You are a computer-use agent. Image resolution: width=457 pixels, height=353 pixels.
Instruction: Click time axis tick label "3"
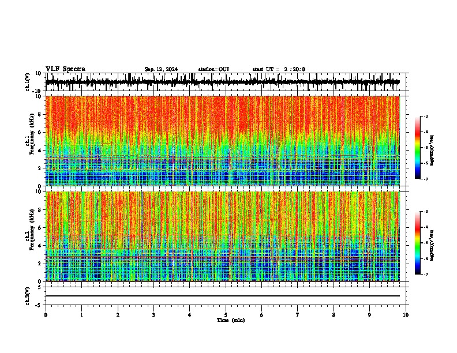(x=153, y=315)
